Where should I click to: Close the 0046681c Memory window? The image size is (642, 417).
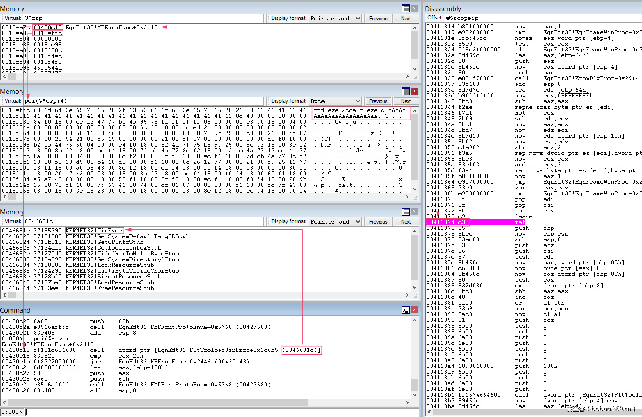click(x=415, y=212)
